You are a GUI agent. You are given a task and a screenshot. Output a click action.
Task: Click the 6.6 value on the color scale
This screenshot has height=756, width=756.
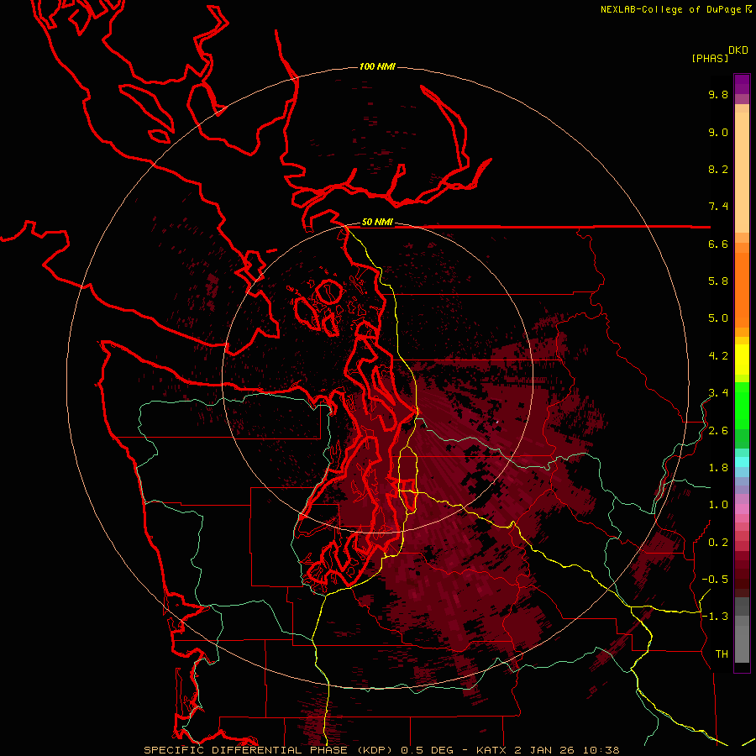click(718, 244)
